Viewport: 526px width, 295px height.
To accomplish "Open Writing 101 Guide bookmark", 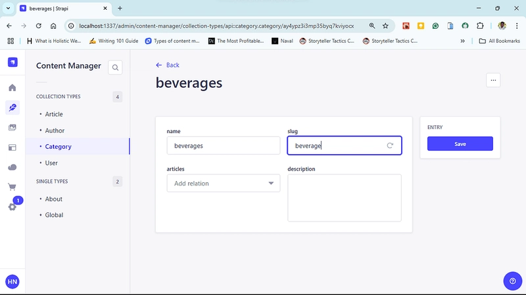I will point(114,41).
